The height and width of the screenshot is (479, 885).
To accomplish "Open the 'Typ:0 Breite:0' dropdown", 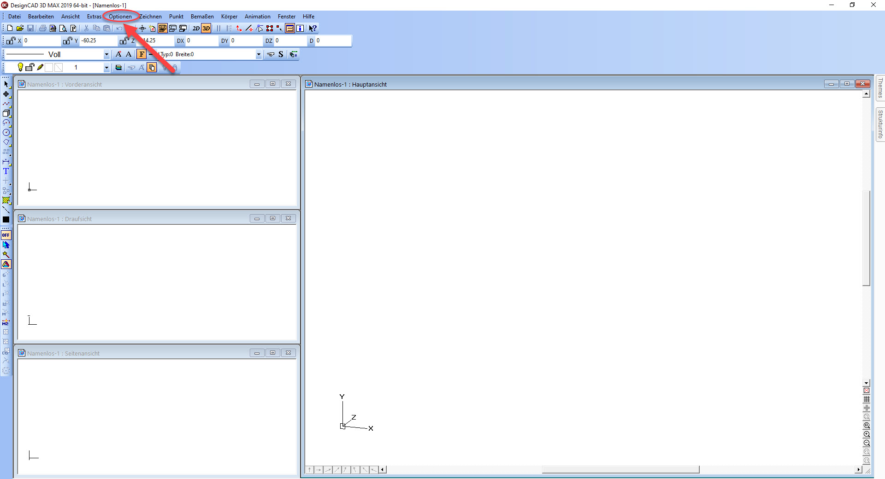I will click(259, 54).
